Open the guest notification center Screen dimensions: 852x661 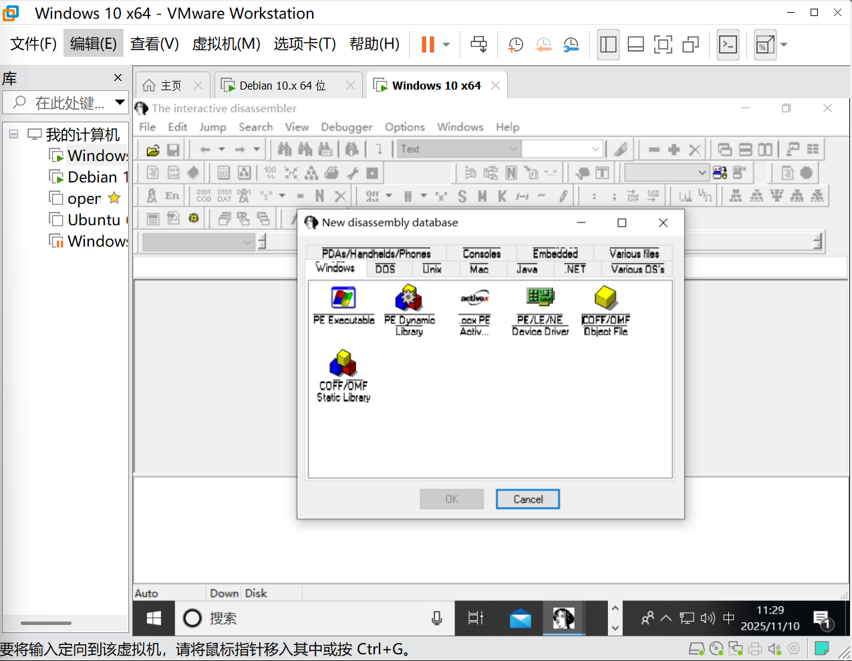822,620
